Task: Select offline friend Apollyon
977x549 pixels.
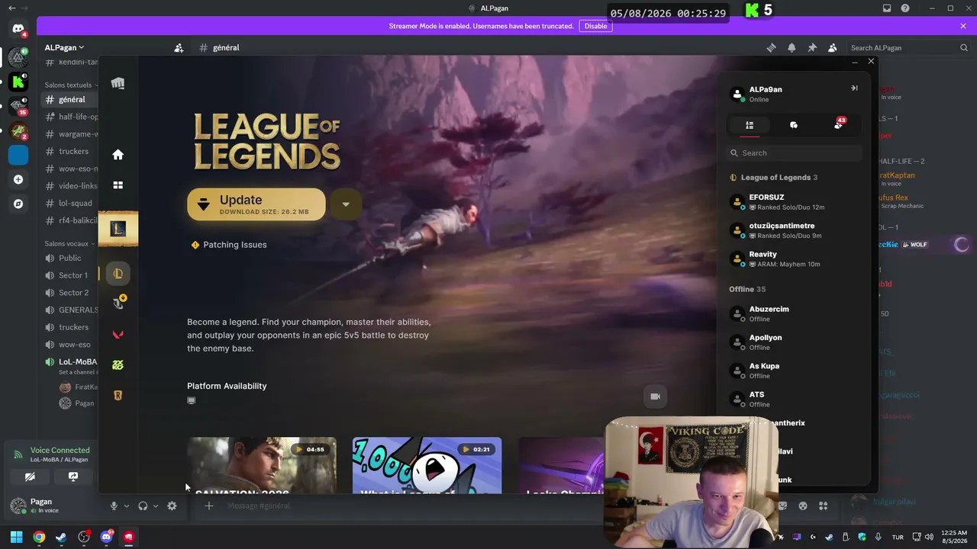Action: coord(794,342)
